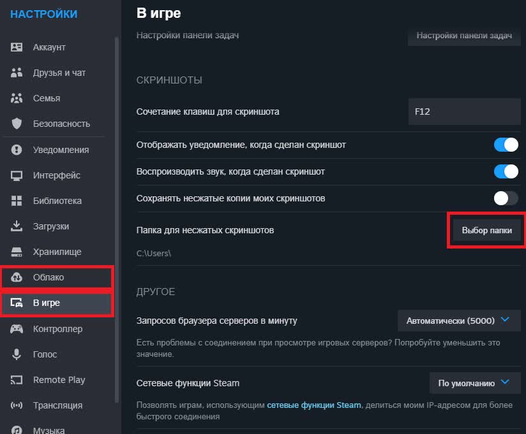Click the Друзья и чат people icon
The image size is (526, 434).
pyautogui.click(x=17, y=73)
